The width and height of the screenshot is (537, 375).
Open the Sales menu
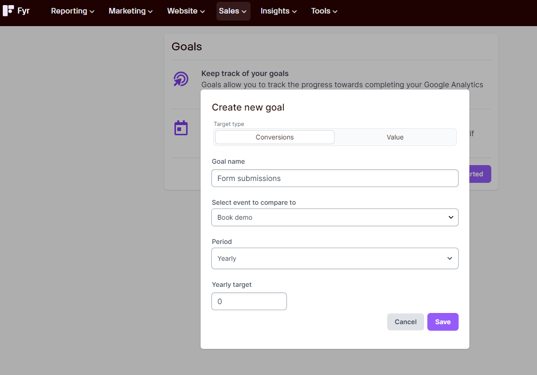point(233,11)
